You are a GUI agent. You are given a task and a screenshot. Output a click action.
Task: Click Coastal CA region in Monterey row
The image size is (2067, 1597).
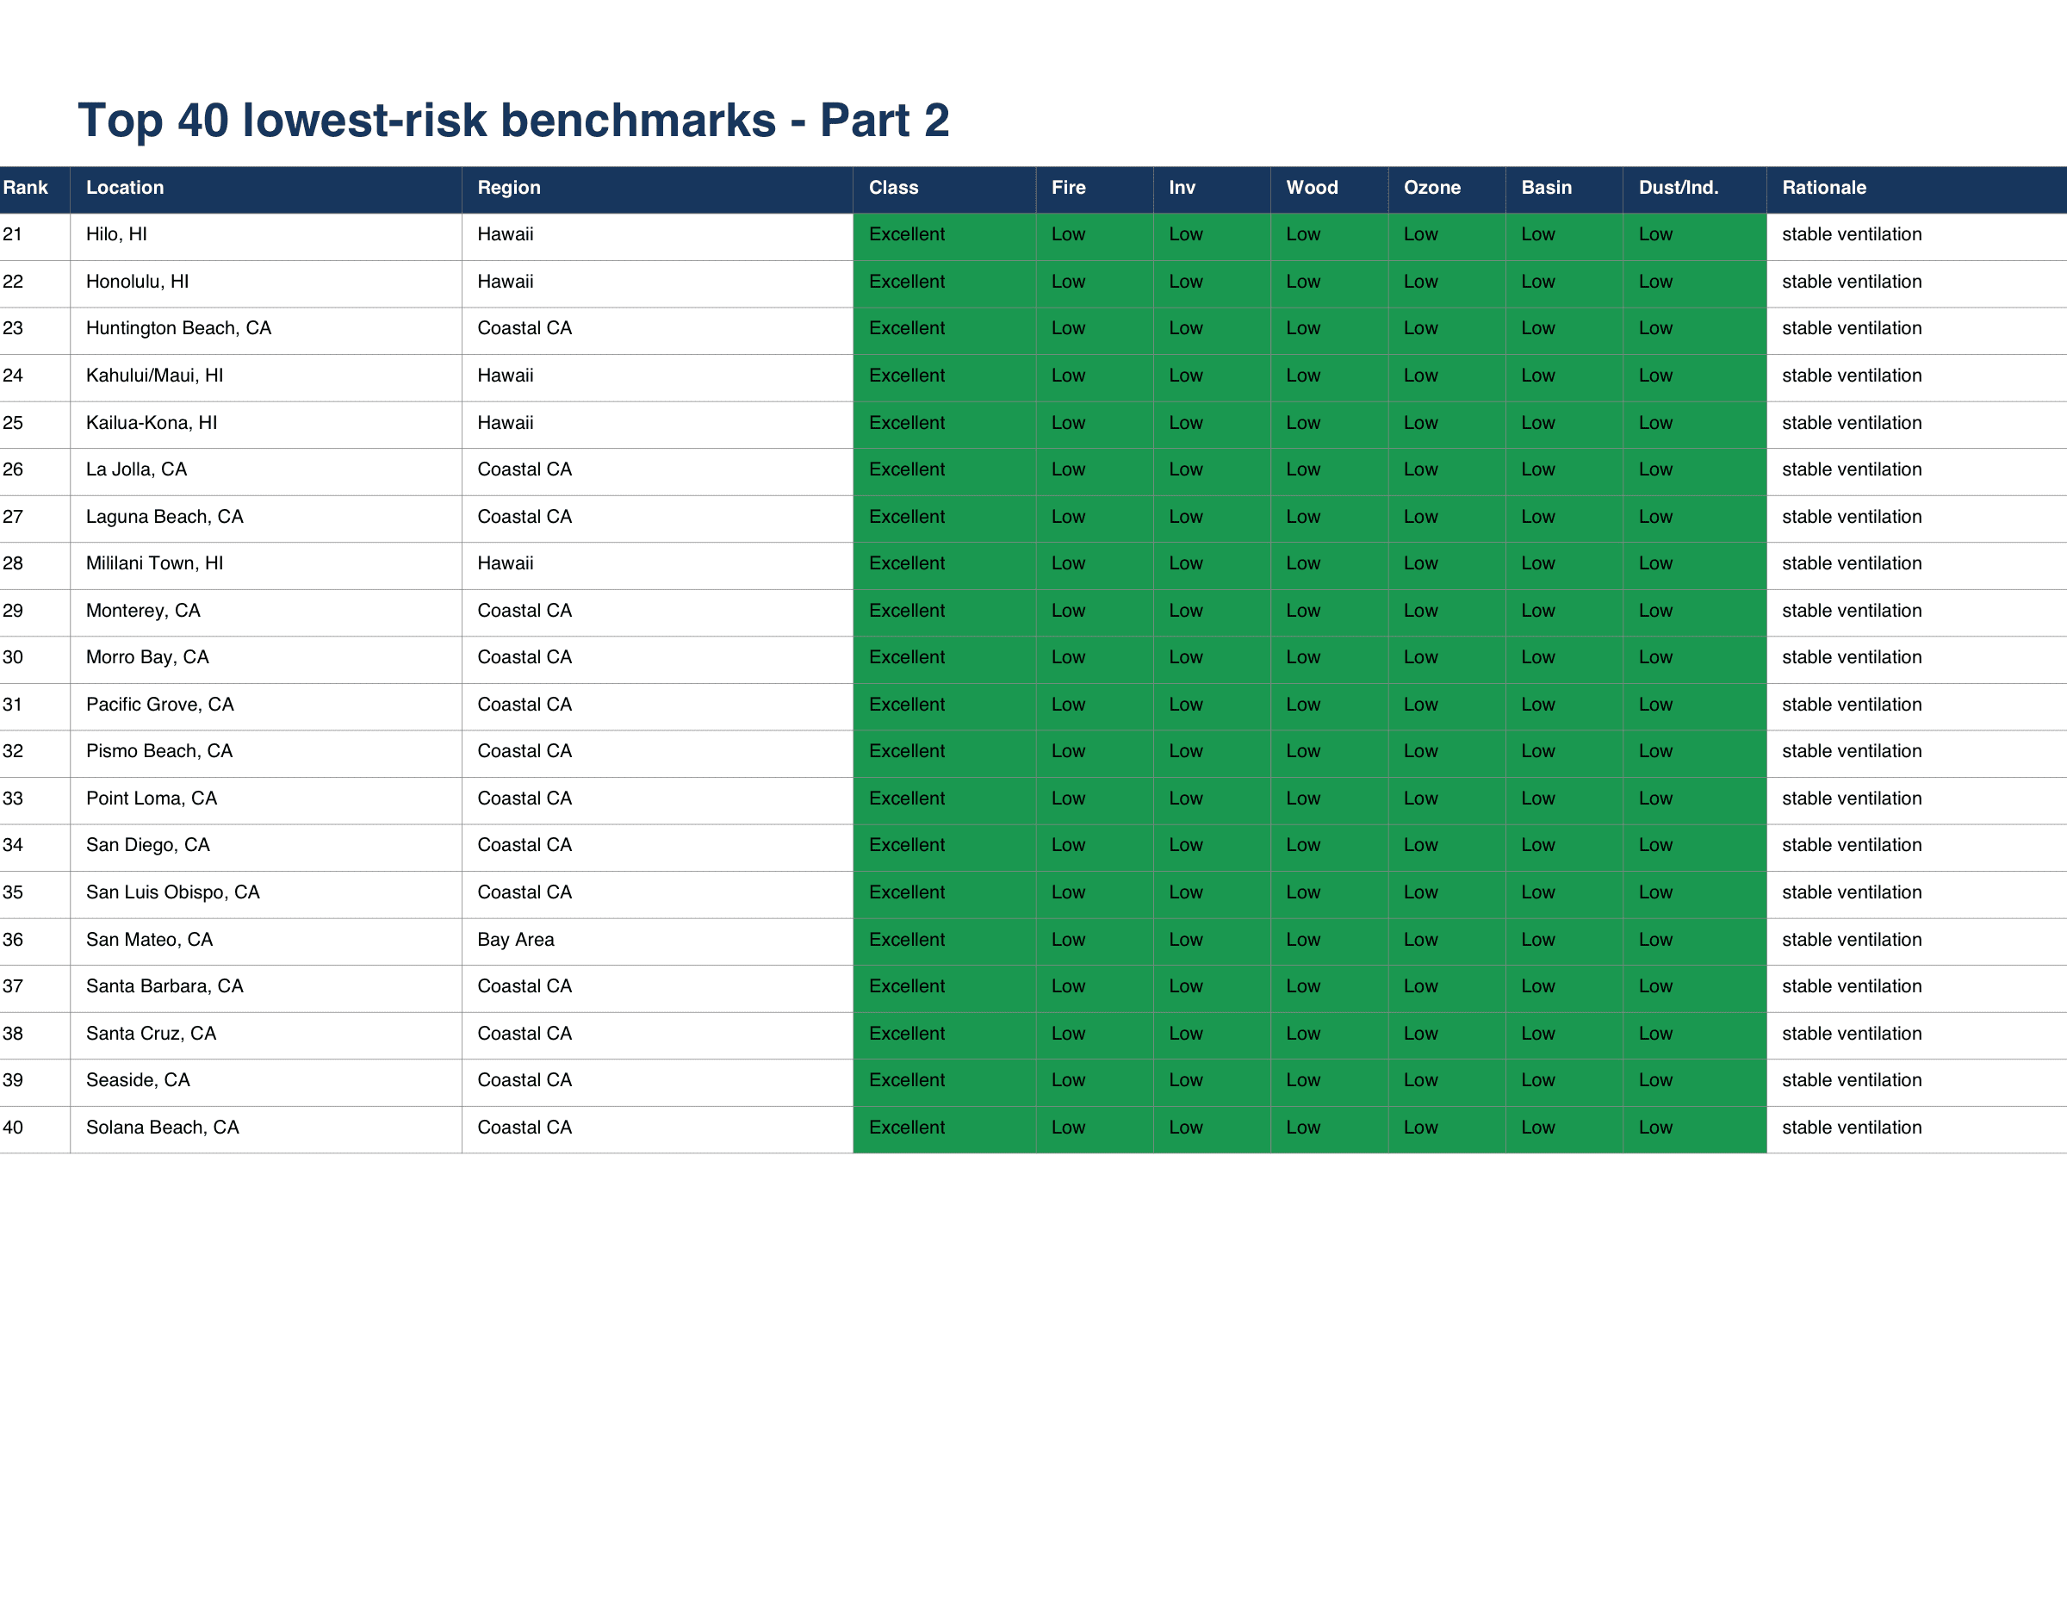[658, 612]
